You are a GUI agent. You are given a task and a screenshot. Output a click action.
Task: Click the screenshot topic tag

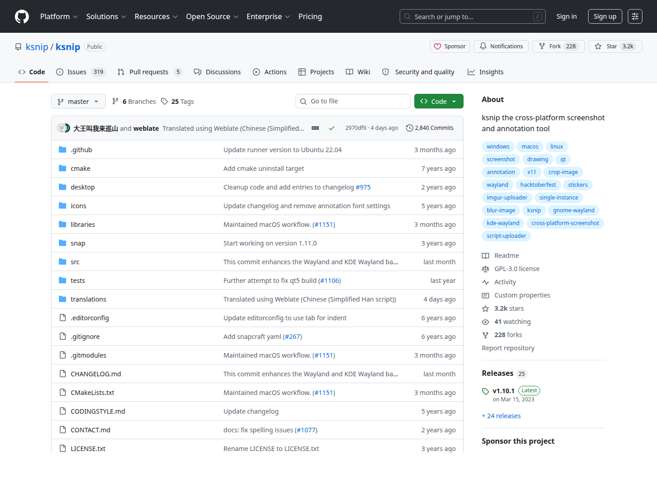click(501, 159)
